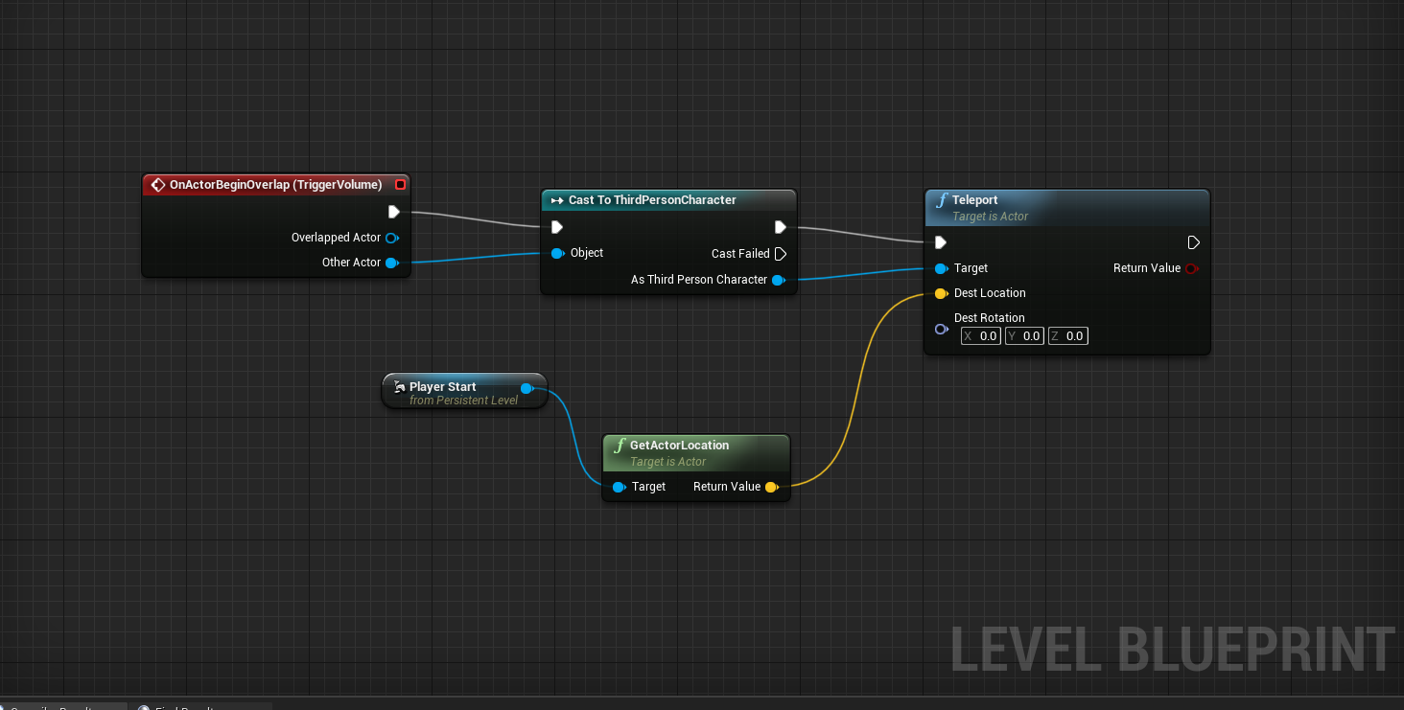The width and height of the screenshot is (1404, 710).
Task: Select the OnActorBeginOverlap (TriggerVolume) node title
Action: 276,185
